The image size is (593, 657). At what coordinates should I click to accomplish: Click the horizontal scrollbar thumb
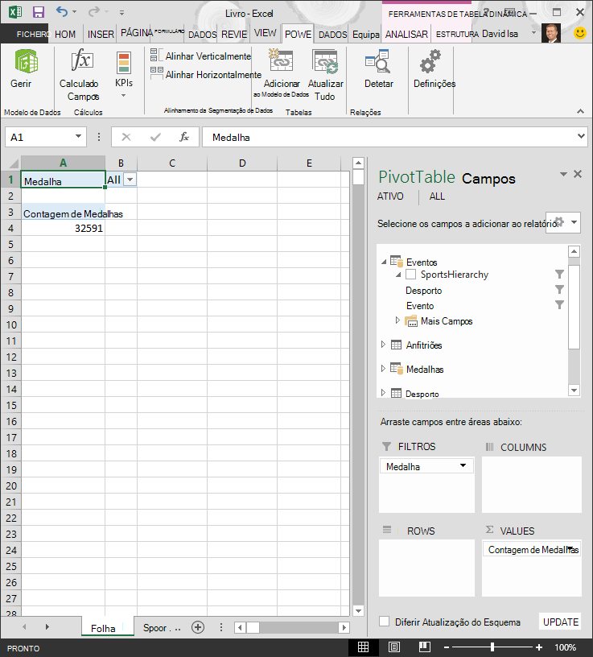[x=253, y=627]
